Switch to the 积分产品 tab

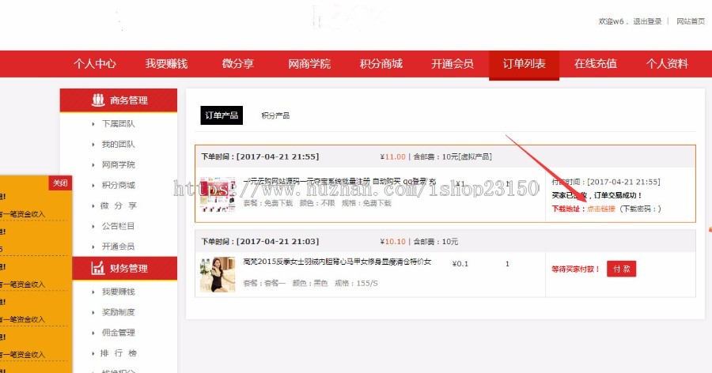(275, 115)
